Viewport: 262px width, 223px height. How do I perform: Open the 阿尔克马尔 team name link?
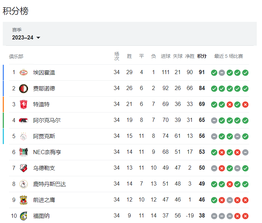(47, 121)
